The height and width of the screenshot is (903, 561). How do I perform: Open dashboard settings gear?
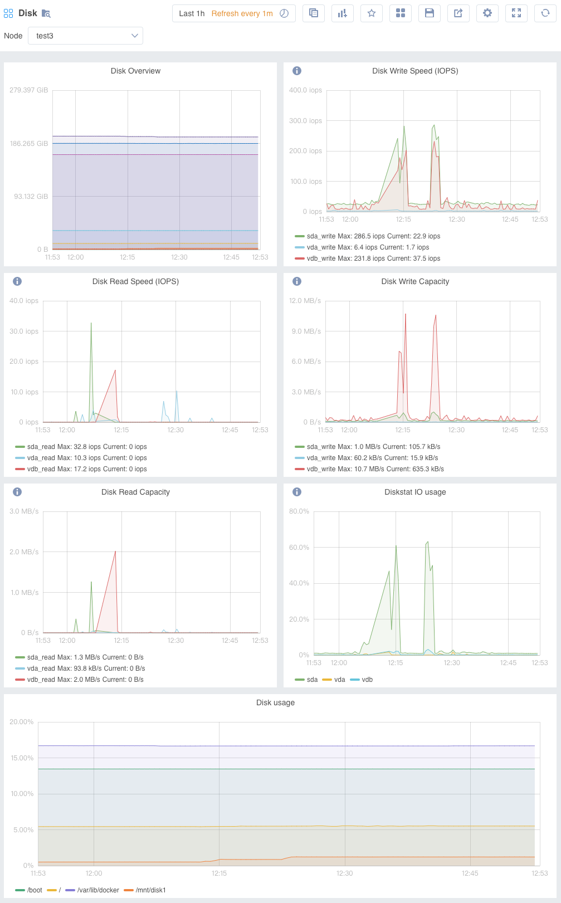coord(487,13)
